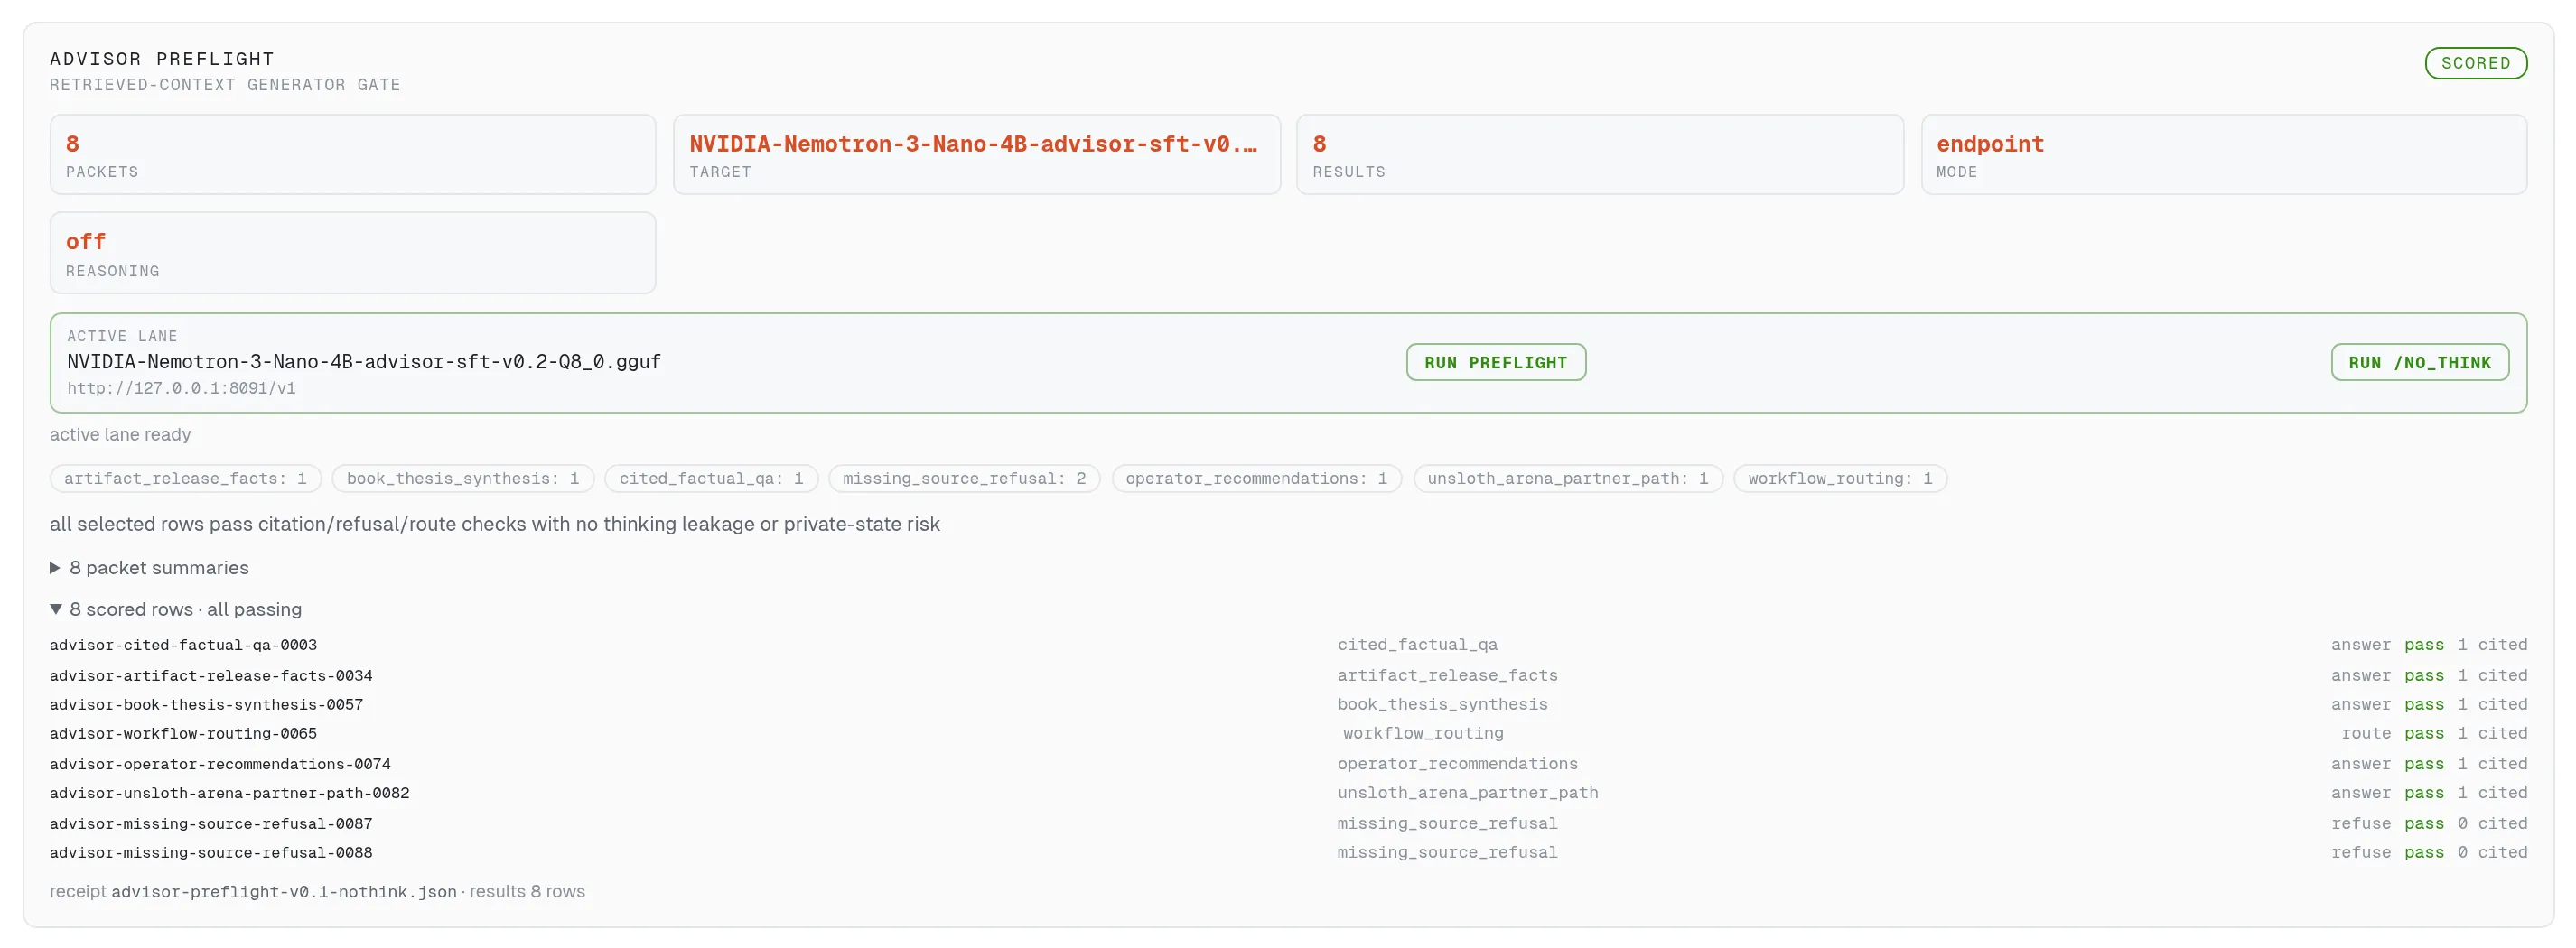Click 'pass' in the workflow-routing-0065 row
The height and width of the screenshot is (948, 2576).
tap(2423, 734)
